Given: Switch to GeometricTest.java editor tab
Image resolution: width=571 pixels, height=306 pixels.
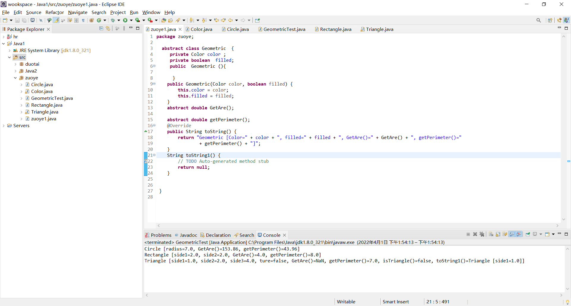Looking at the screenshot, I should pyautogui.click(x=284, y=29).
